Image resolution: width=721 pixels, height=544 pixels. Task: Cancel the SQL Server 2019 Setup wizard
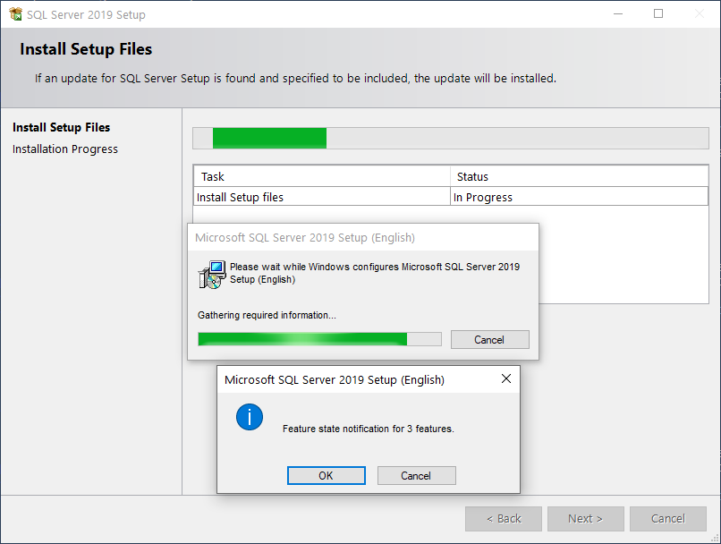(x=667, y=519)
